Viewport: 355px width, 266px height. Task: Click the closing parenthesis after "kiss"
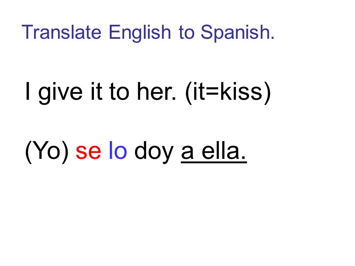coord(267,93)
